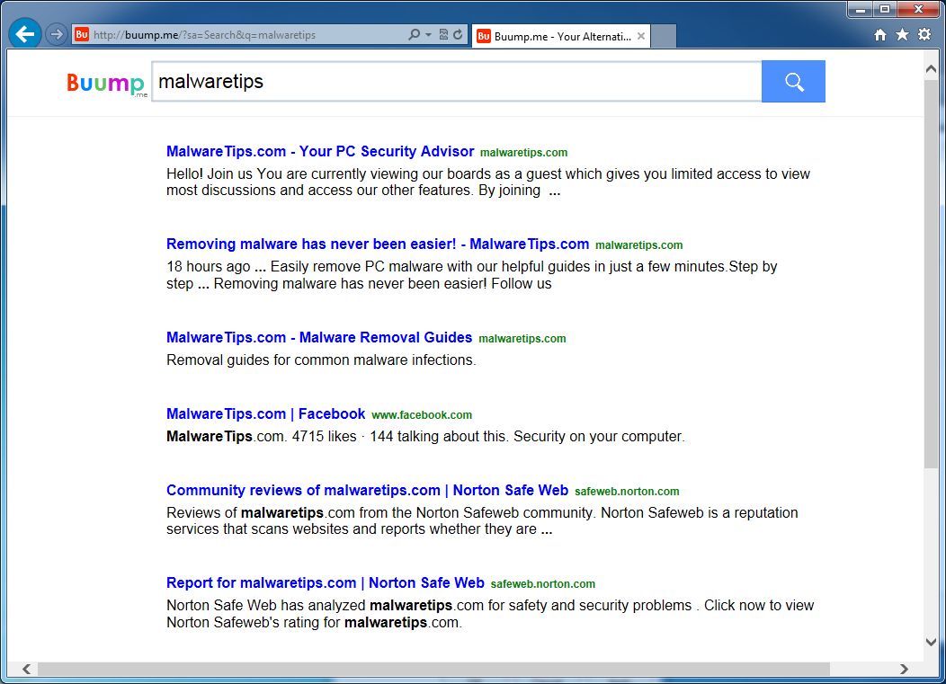Click green malwaretips.com URL beside Removal Guides

point(522,339)
